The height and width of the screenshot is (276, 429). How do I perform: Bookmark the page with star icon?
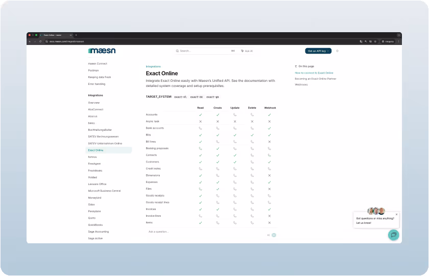(375, 41)
